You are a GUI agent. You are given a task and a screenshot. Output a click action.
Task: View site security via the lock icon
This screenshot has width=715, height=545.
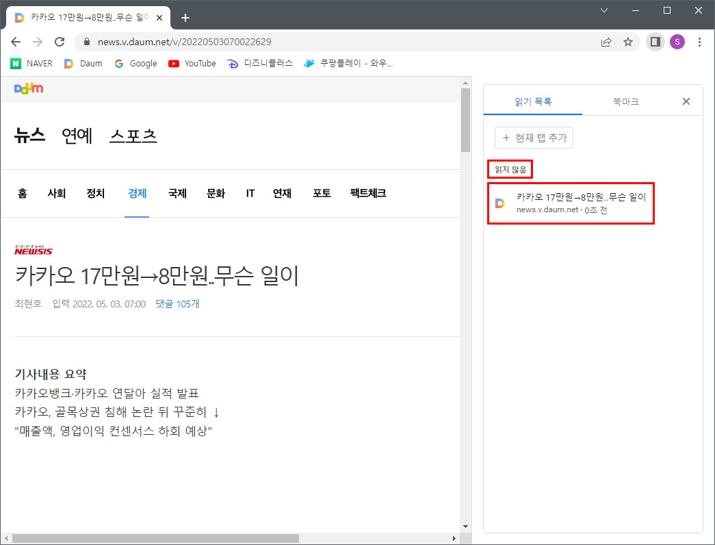(x=86, y=41)
